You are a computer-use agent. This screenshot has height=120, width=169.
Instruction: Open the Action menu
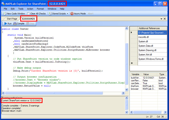click(30, 9)
